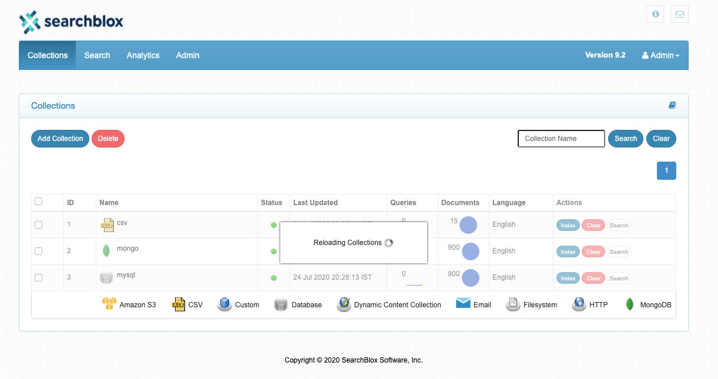Click the documents circle for mongo
The width and height of the screenshot is (718, 379).
[x=471, y=251]
